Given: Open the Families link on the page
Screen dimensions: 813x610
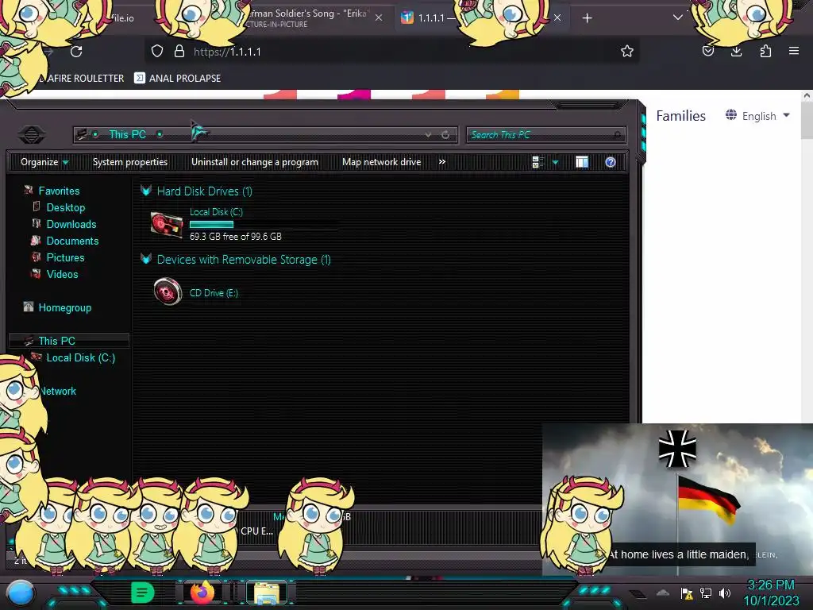Looking at the screenshot, I should click(x=680, y=116).
